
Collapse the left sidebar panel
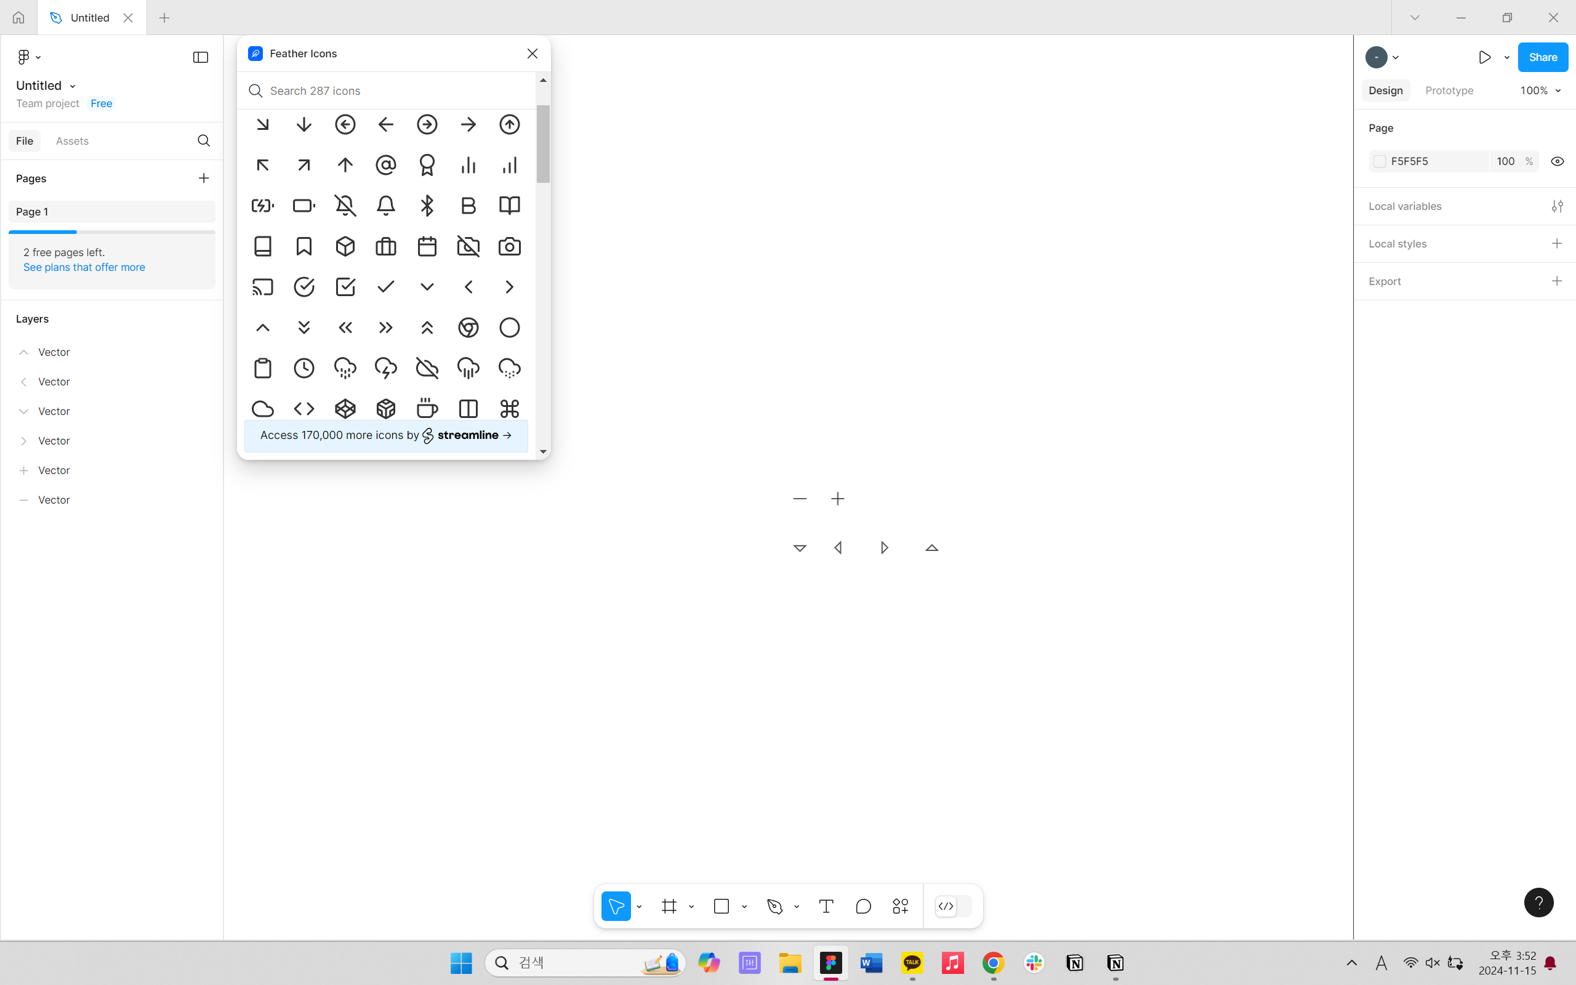click(x=201, y=57)
